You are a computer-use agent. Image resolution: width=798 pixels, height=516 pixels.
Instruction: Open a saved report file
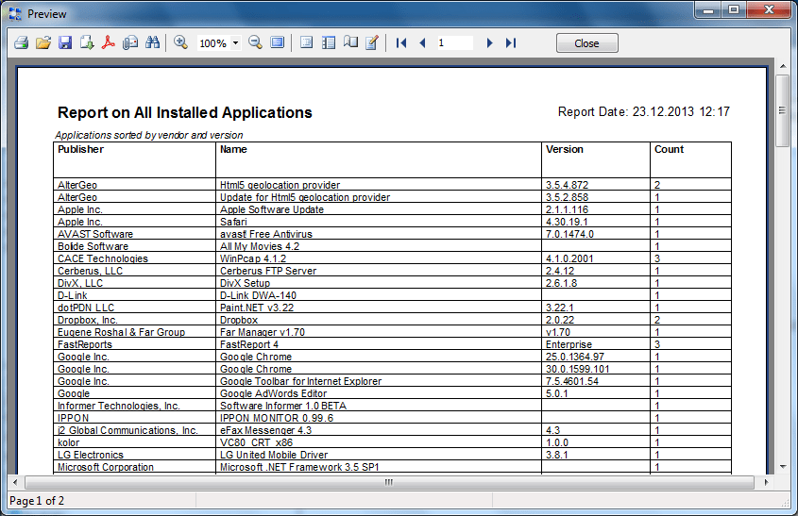point(43,43)
